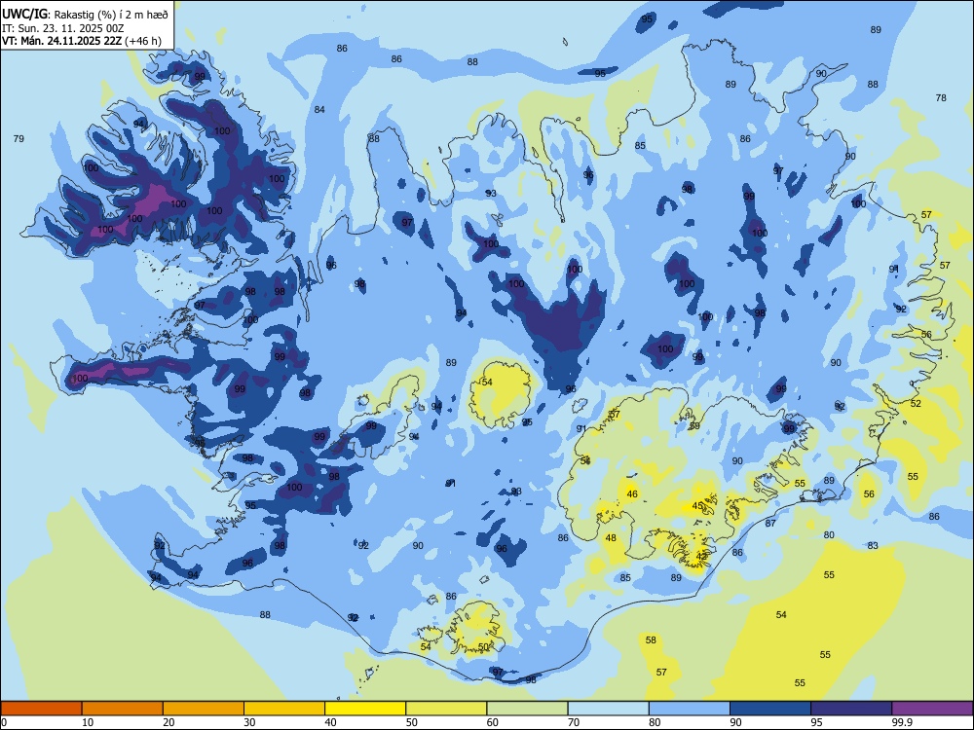This screenshot has height=730, width=974.
Task: Click the 70–80 pale blue legend segment
Action: coord(608,709)
